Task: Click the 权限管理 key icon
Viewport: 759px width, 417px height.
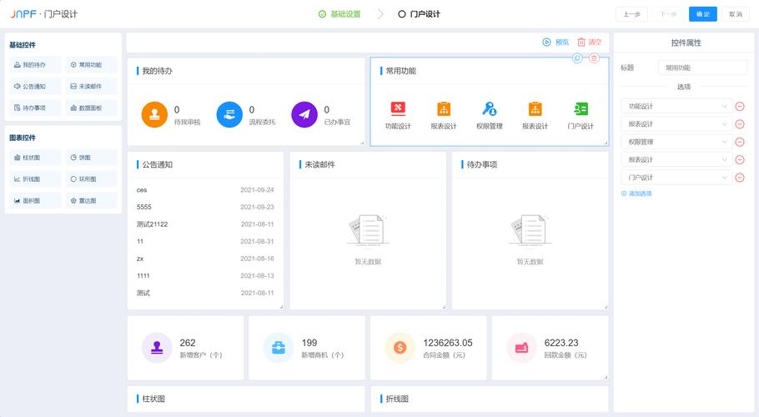Action: [490, 108]
